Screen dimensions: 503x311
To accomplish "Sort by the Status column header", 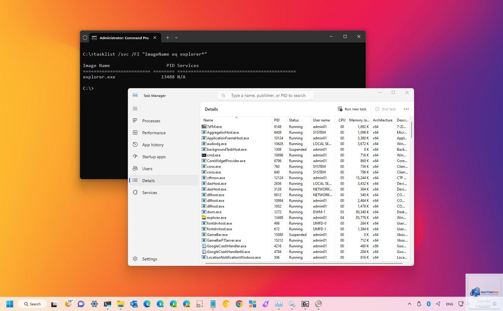I will [299, 120].
